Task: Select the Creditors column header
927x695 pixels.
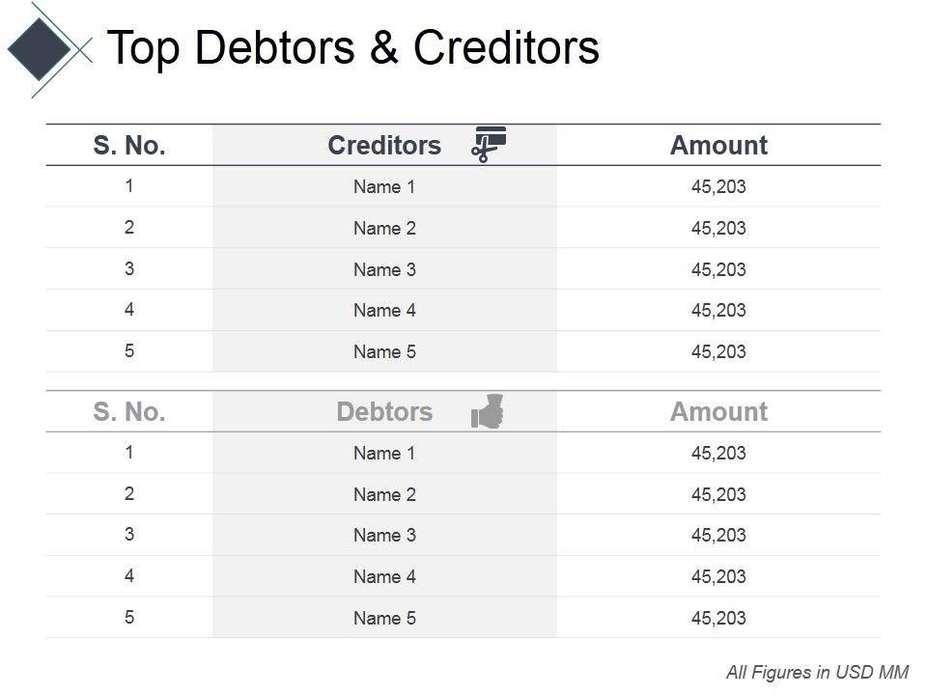Action: pyautogui.click(x=384, y=146)
